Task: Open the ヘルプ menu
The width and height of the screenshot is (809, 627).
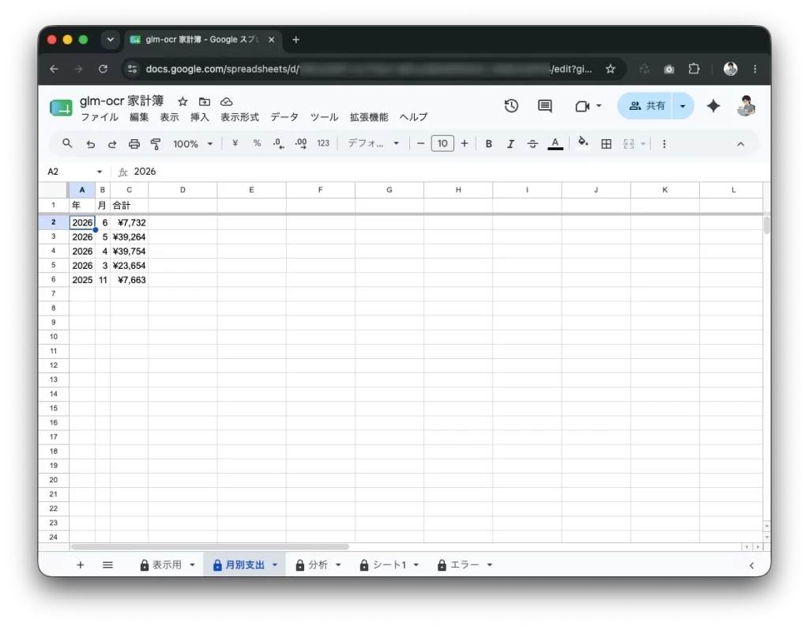Action: point(413,117)
